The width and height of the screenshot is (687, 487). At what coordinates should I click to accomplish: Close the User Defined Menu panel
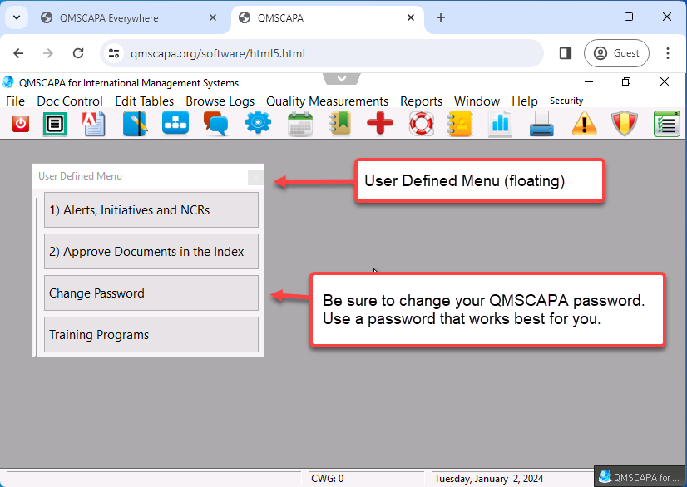pyautogui.click(x=255, y=177)
